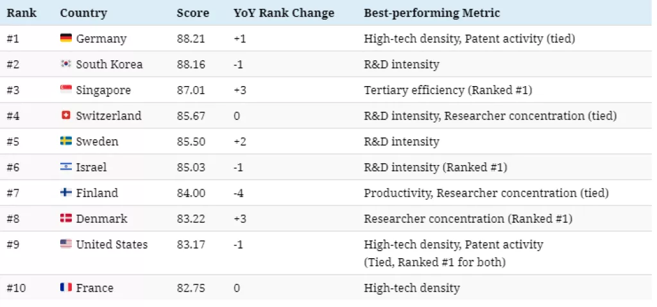Select Germany's score 88.21 cell
Screen dimensions: 657x307
(192, 39)
